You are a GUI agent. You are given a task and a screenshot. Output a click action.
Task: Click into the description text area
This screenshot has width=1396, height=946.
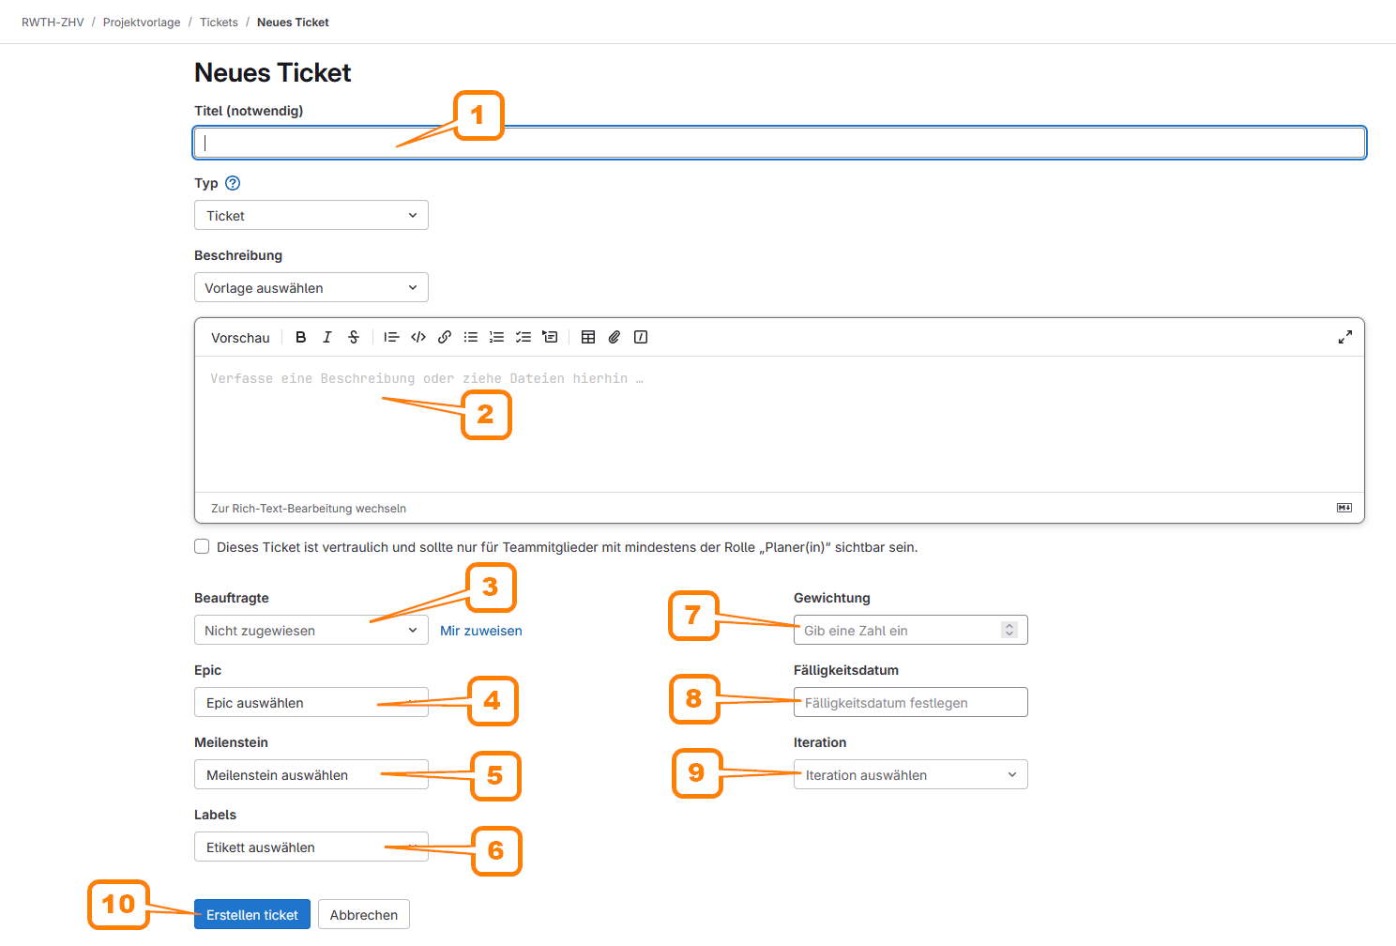click(780, 424)
